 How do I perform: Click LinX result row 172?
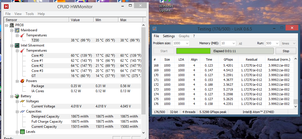click(x=223, y=85)
